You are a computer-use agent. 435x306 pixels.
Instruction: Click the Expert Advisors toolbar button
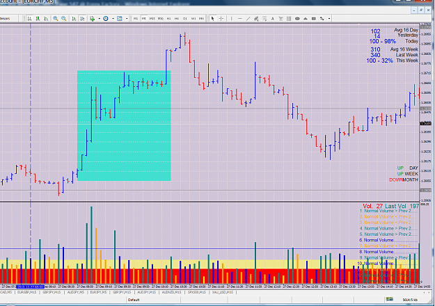5,19
